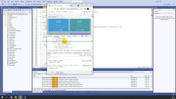Switch to DevTools Sources tab
The width and height of the screenshot is (176, 99).
tap(69, 36)
